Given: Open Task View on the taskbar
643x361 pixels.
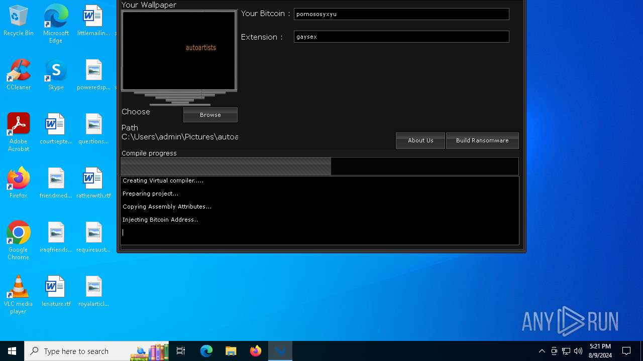Looking at the screenshot, I should 181,351.
